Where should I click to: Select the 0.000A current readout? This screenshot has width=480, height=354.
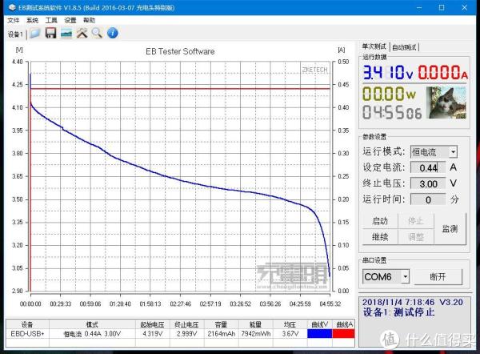click(x=442, y=73)
